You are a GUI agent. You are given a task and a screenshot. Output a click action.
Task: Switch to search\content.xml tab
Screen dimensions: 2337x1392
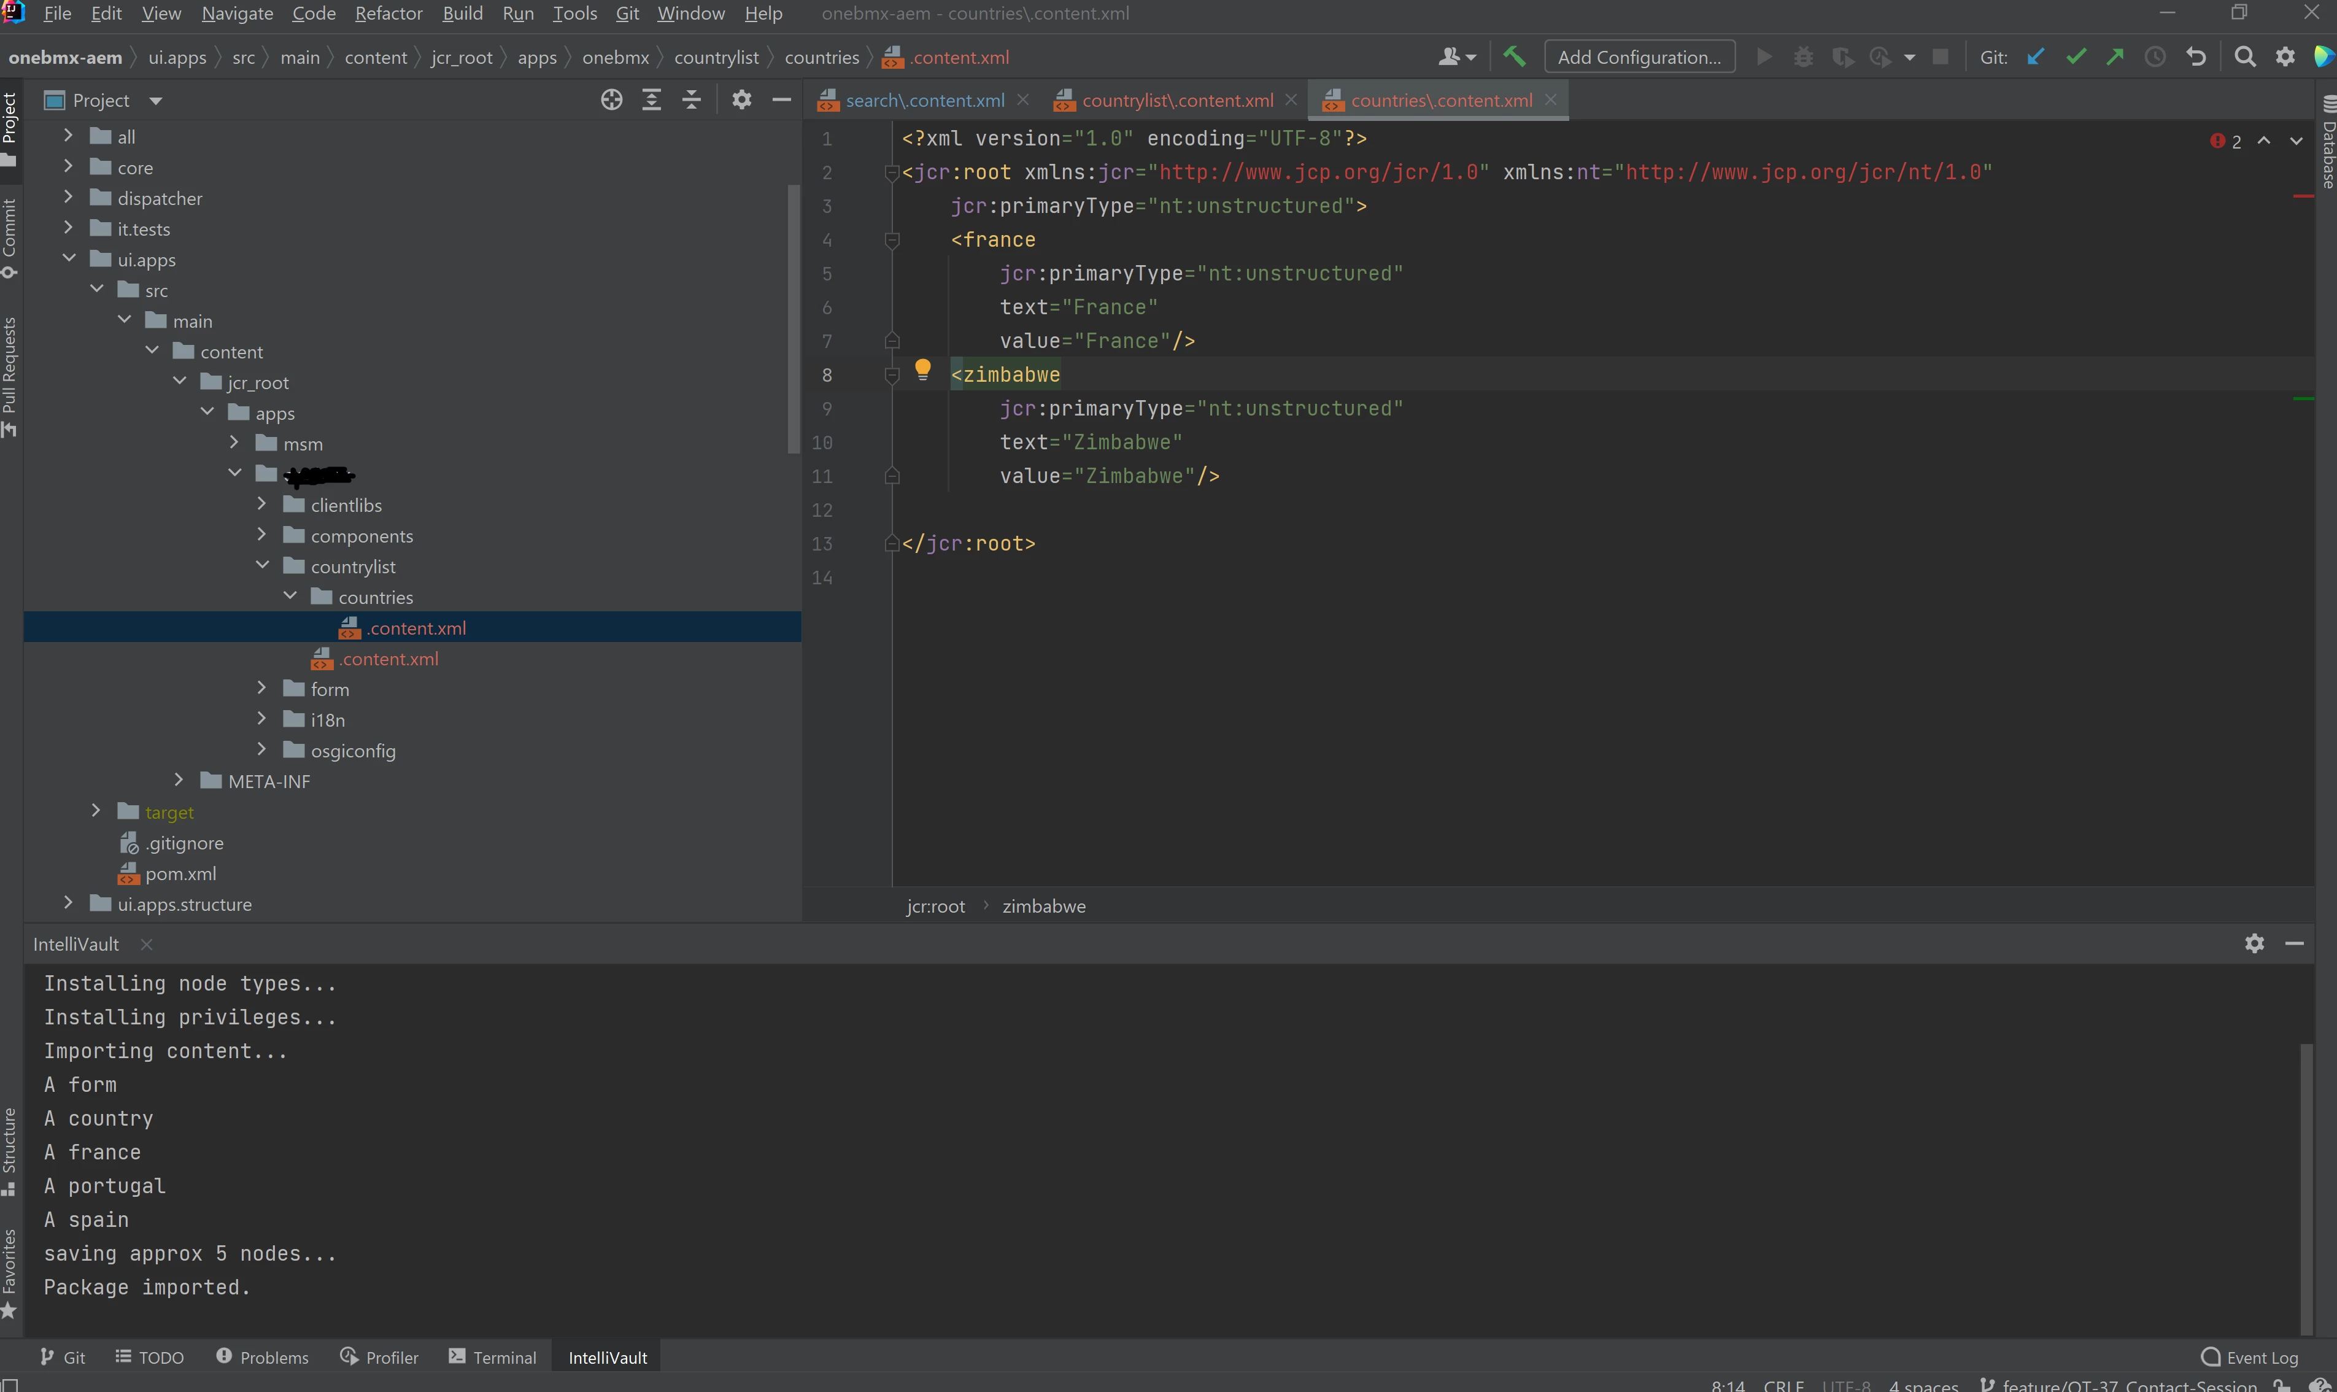(924, 101)
